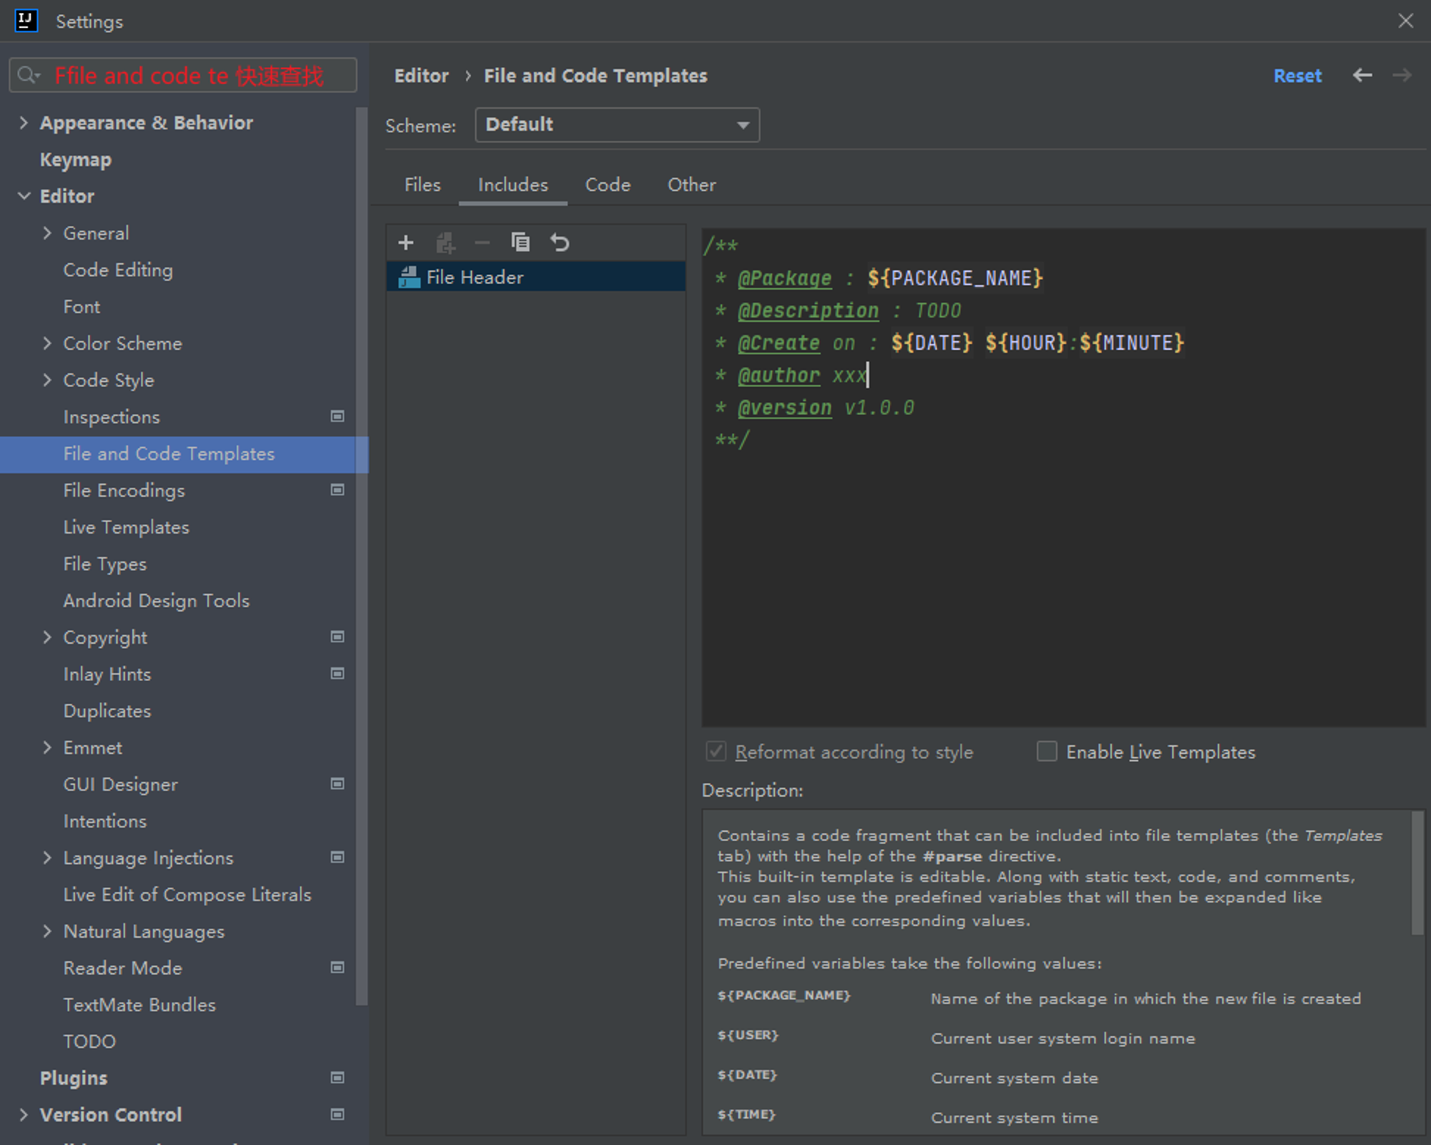Click the settings tree scrollbar
1431x1145 pixels.
point(361,556)
